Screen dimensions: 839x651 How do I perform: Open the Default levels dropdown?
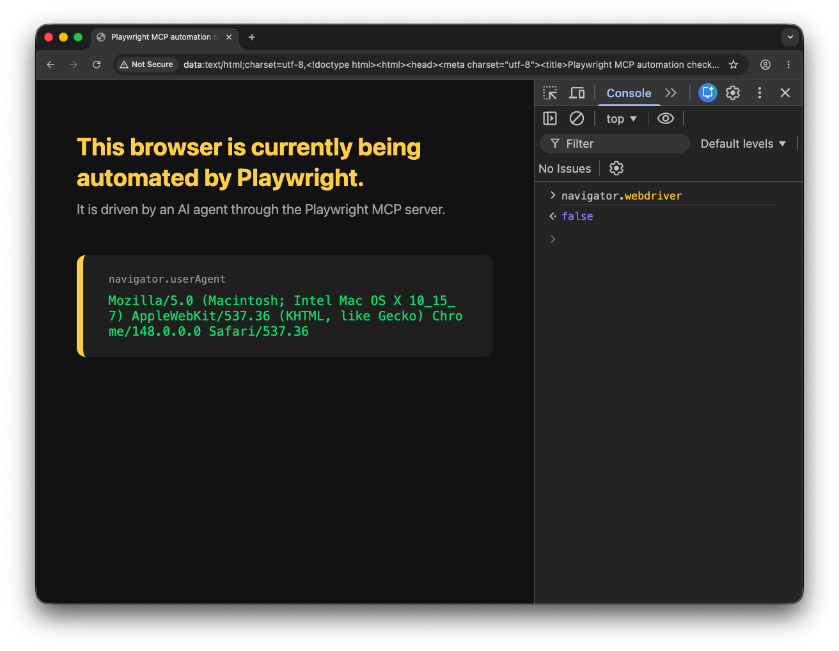coord(743,143)
